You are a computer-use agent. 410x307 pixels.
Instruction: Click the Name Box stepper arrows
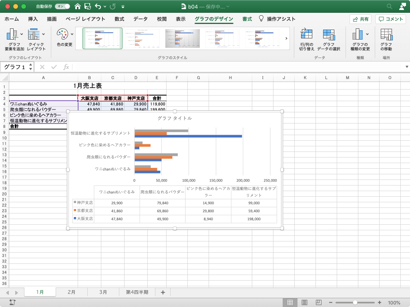click(30, 67)
